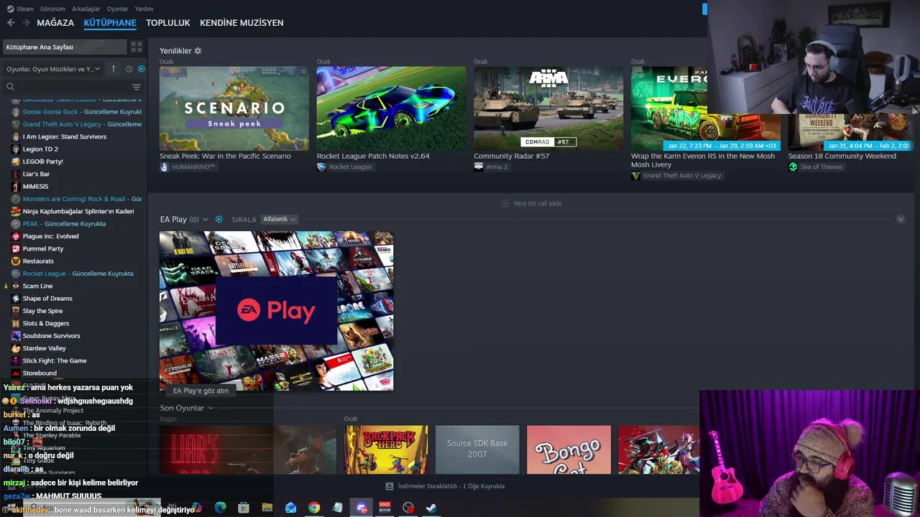The width and height of the screenshot is (920, 517).
Task: Switch library to grid collections view
Action: (x=136, y=47)
